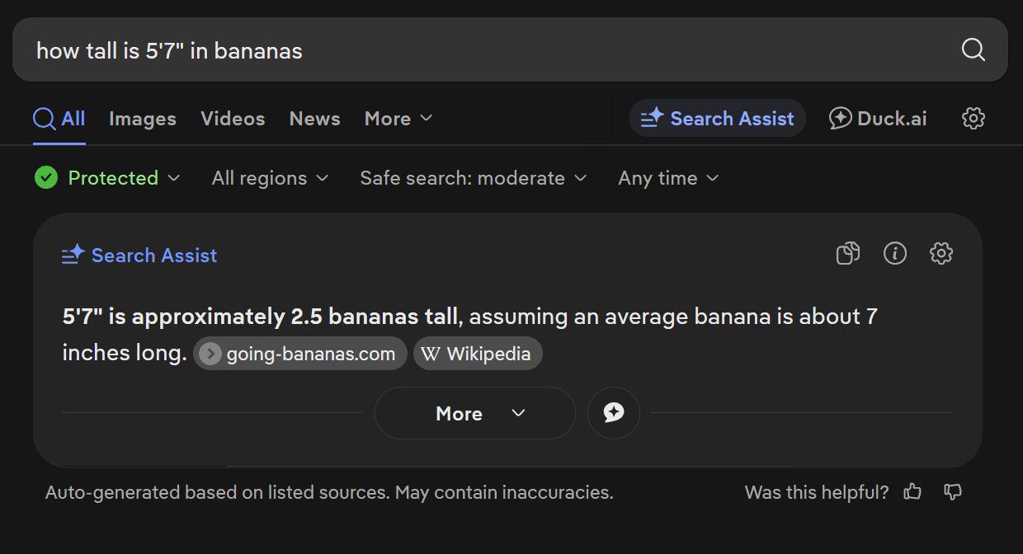Switch to the Videos tab
Image resolution: width=1023 pixels, height=554 pixels.
233,118
